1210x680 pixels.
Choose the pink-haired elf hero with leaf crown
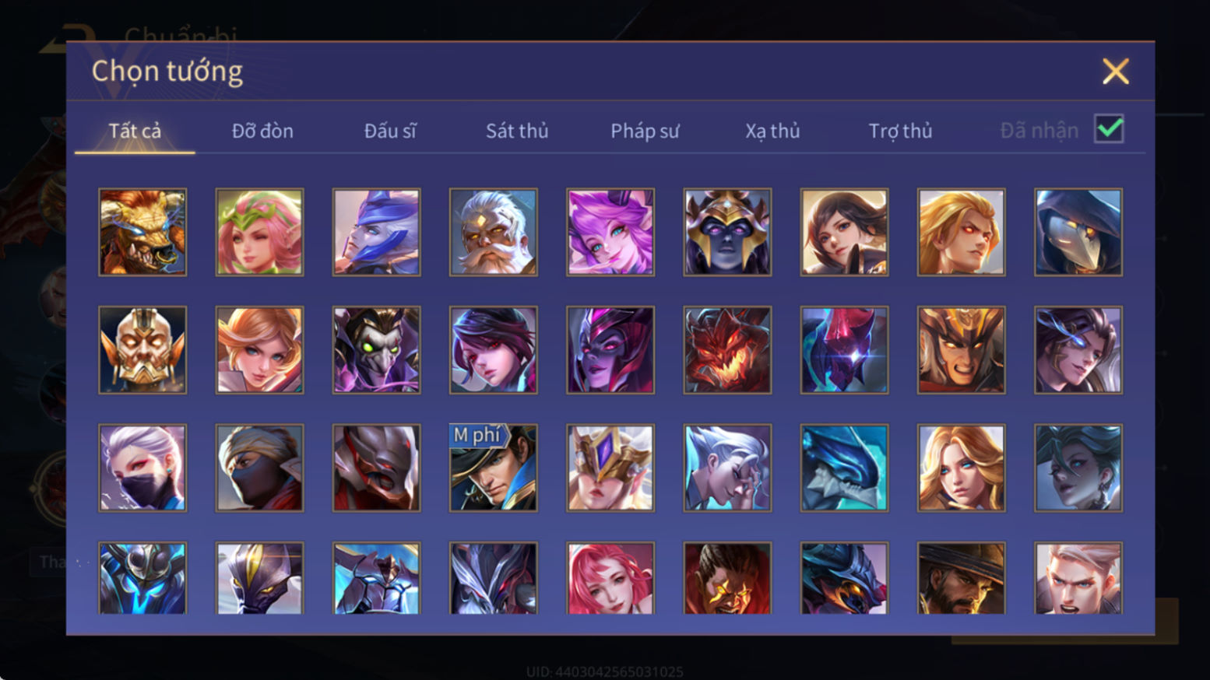[x=259, y=232]
